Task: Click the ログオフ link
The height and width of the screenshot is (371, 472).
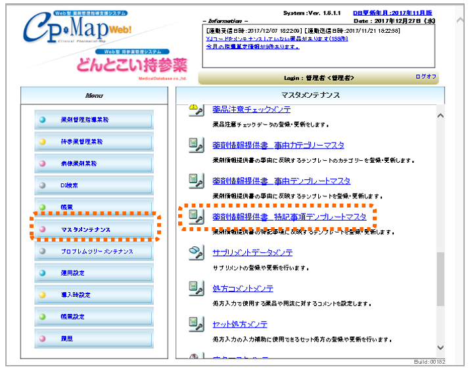Action: coord(426,77)
